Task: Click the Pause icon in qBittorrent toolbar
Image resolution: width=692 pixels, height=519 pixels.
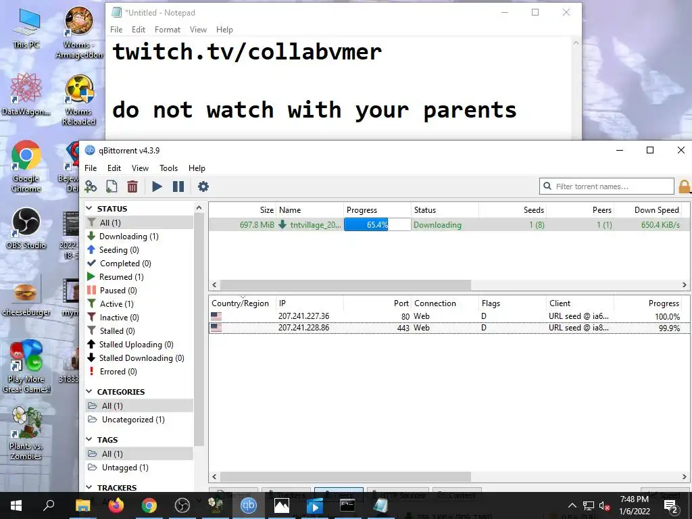Action: [178, 187]
